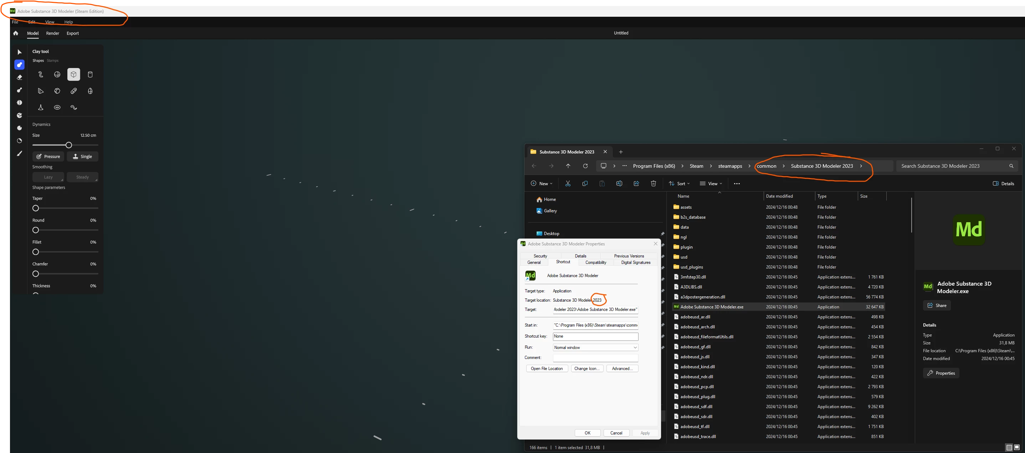Open the New item dropdown
Screen dimensions: 1025x453
[x=542, y=183]
